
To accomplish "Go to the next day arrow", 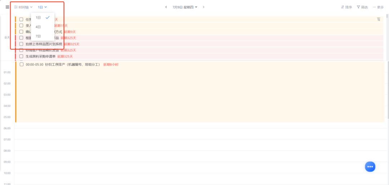I will 204,7.
